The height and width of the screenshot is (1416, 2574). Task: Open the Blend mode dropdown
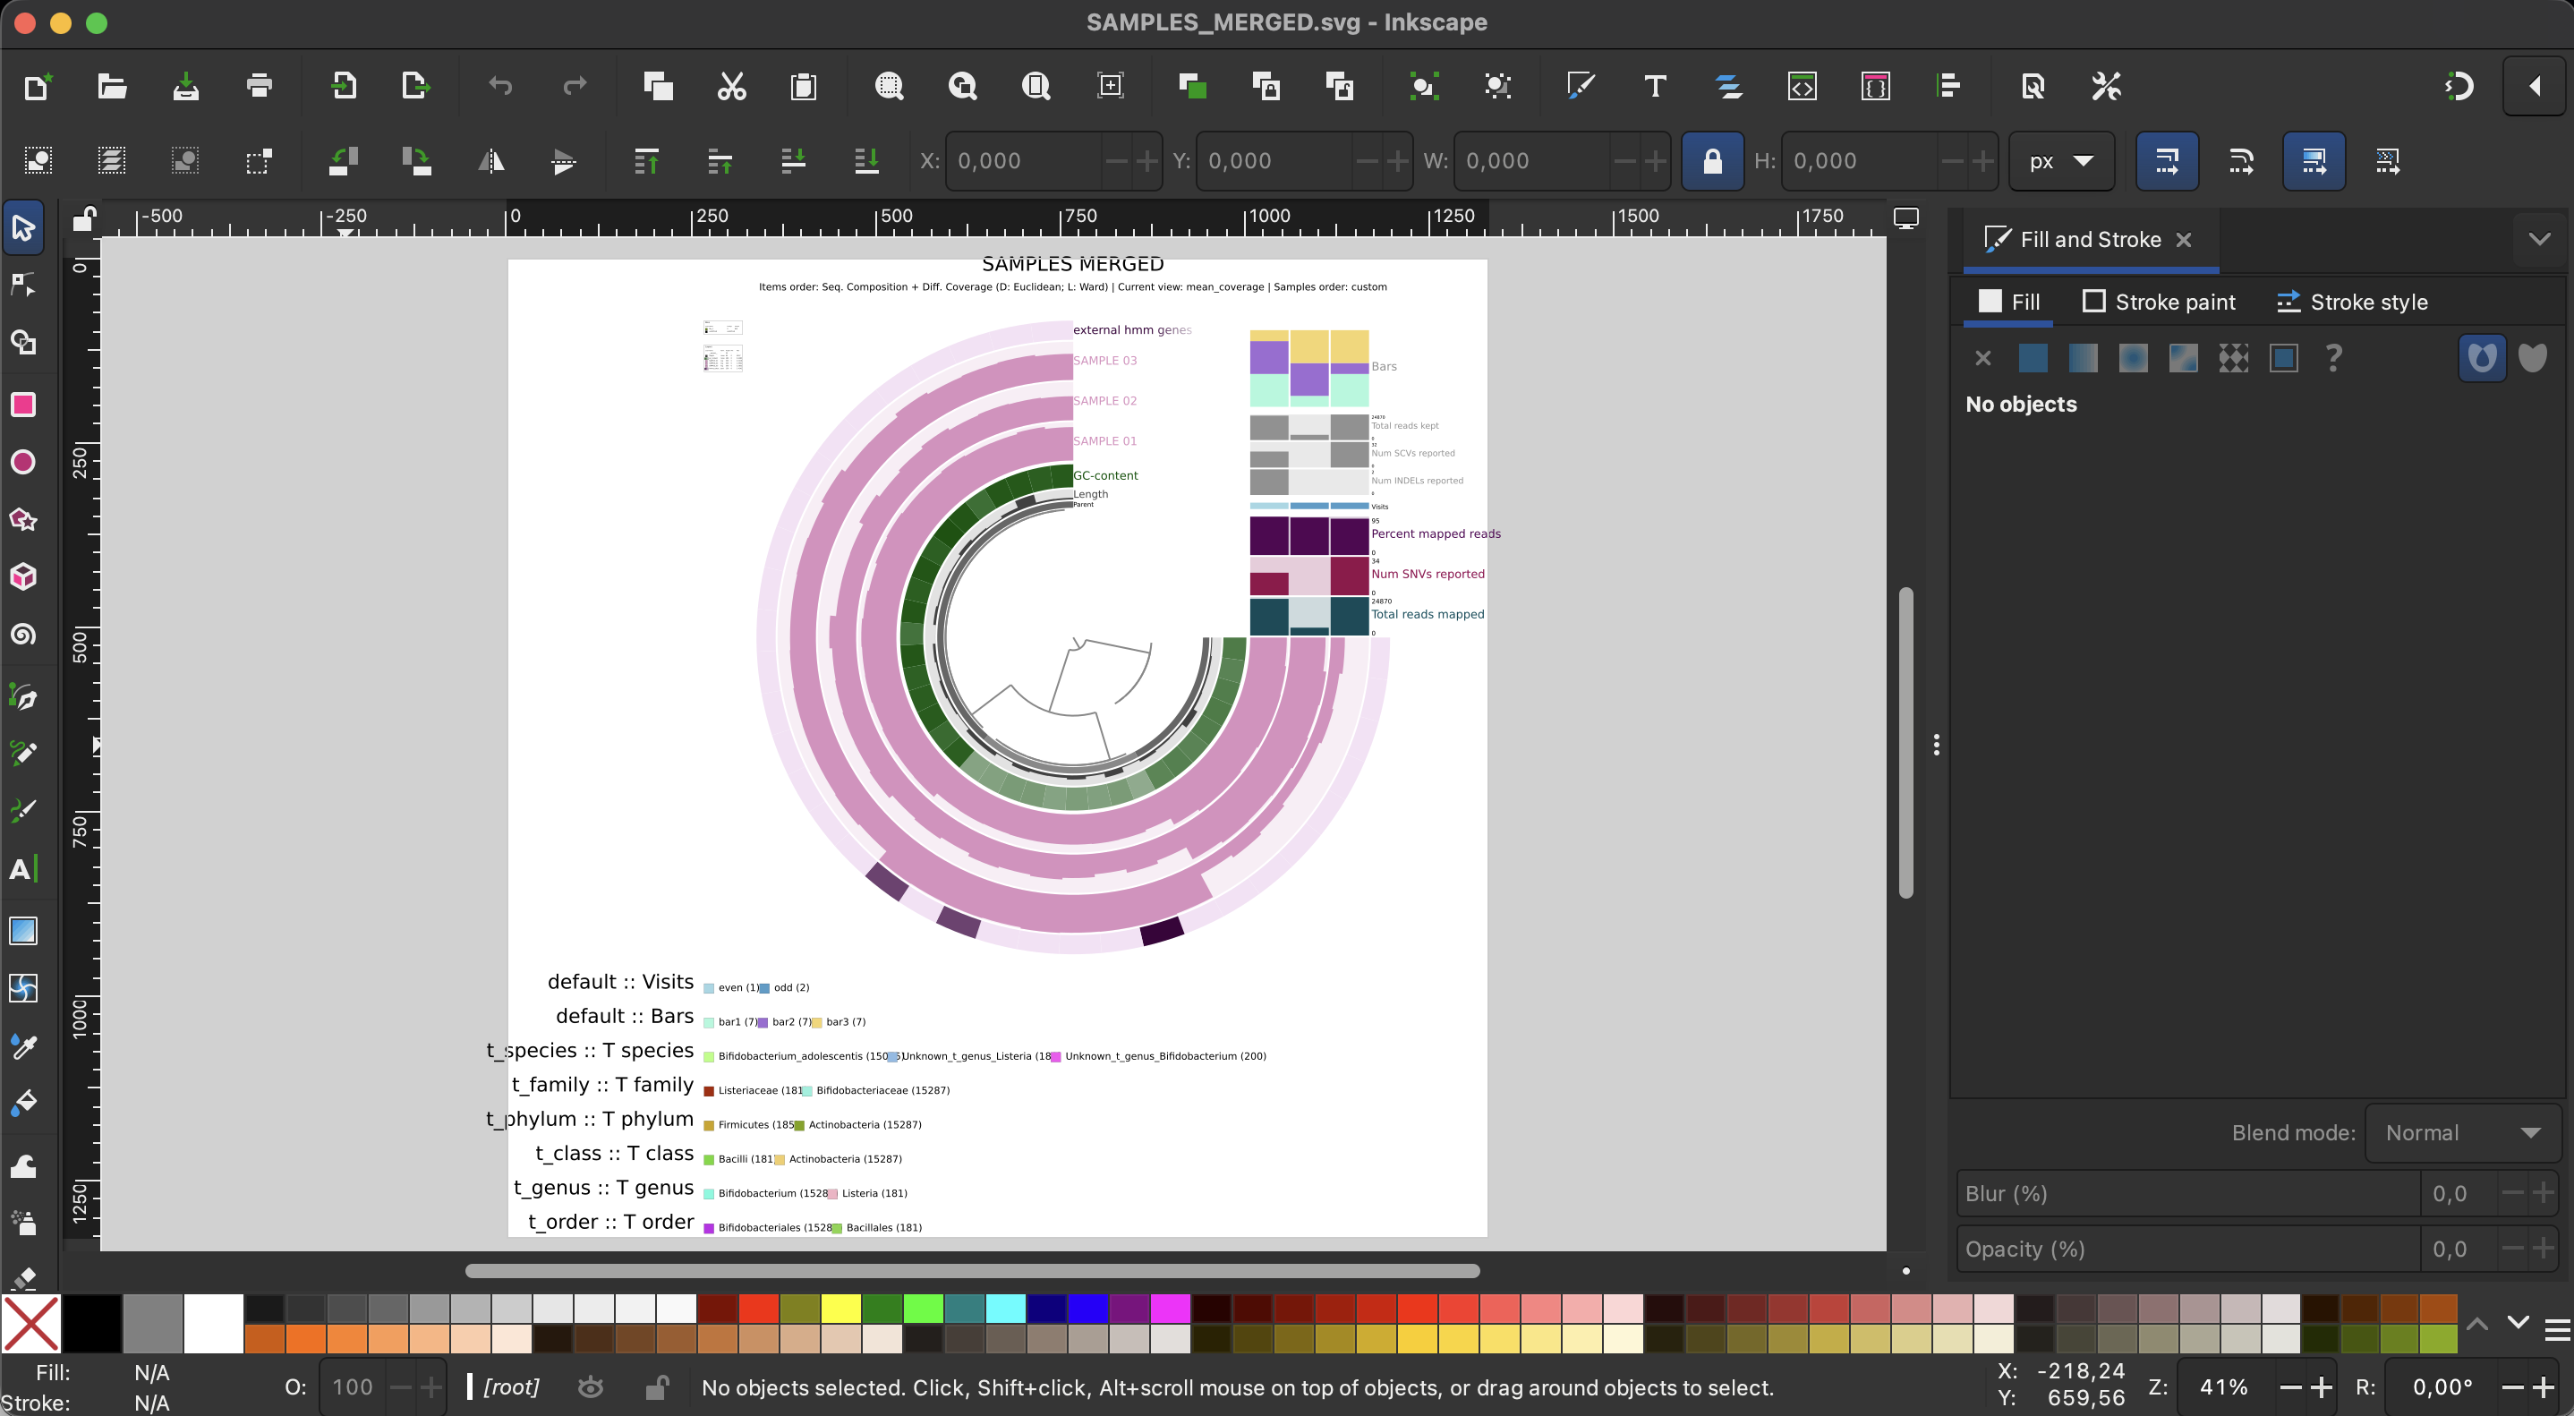point(2461,1132)
